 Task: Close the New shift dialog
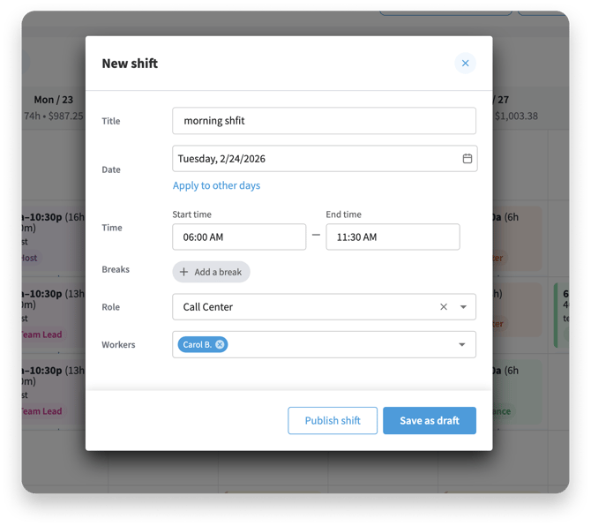(465, 64)
